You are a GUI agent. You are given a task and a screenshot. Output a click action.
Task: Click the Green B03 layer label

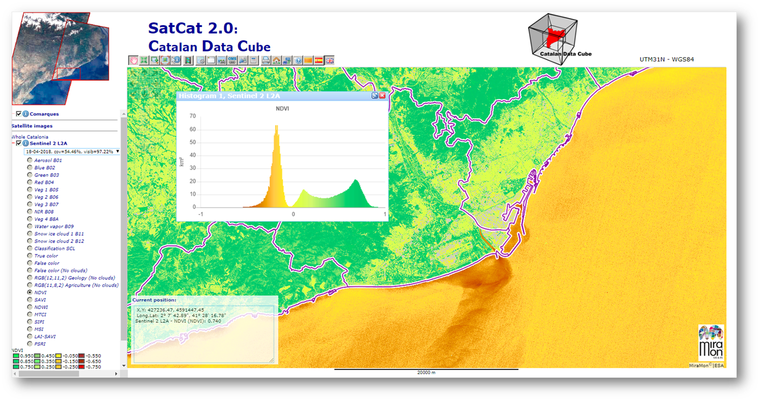(x=47, y=175)
